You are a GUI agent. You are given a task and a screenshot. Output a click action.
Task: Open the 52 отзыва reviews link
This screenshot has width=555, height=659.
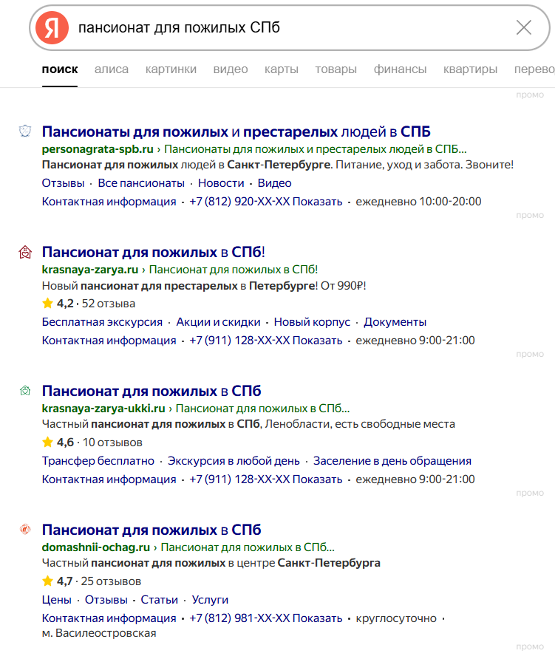point(109,304)
